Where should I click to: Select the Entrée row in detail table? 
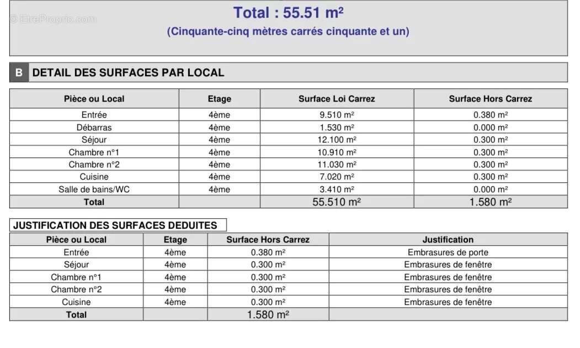click(289, 115)
